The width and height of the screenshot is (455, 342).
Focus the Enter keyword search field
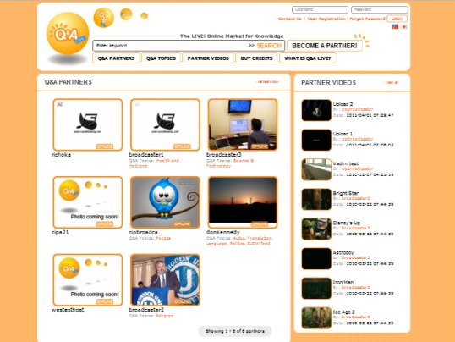(171, 46)
